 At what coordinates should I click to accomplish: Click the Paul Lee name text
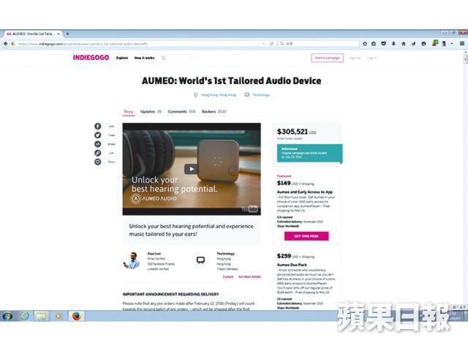[154, 254]
